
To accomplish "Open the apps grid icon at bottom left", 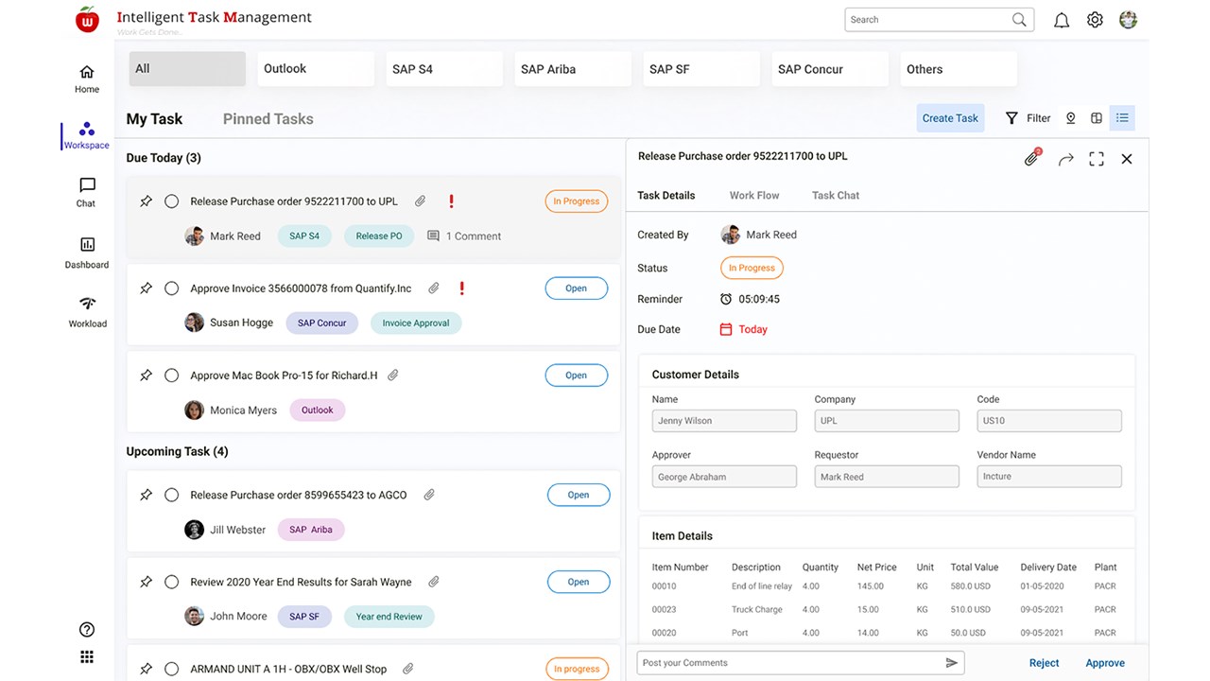I will point(87,657).
